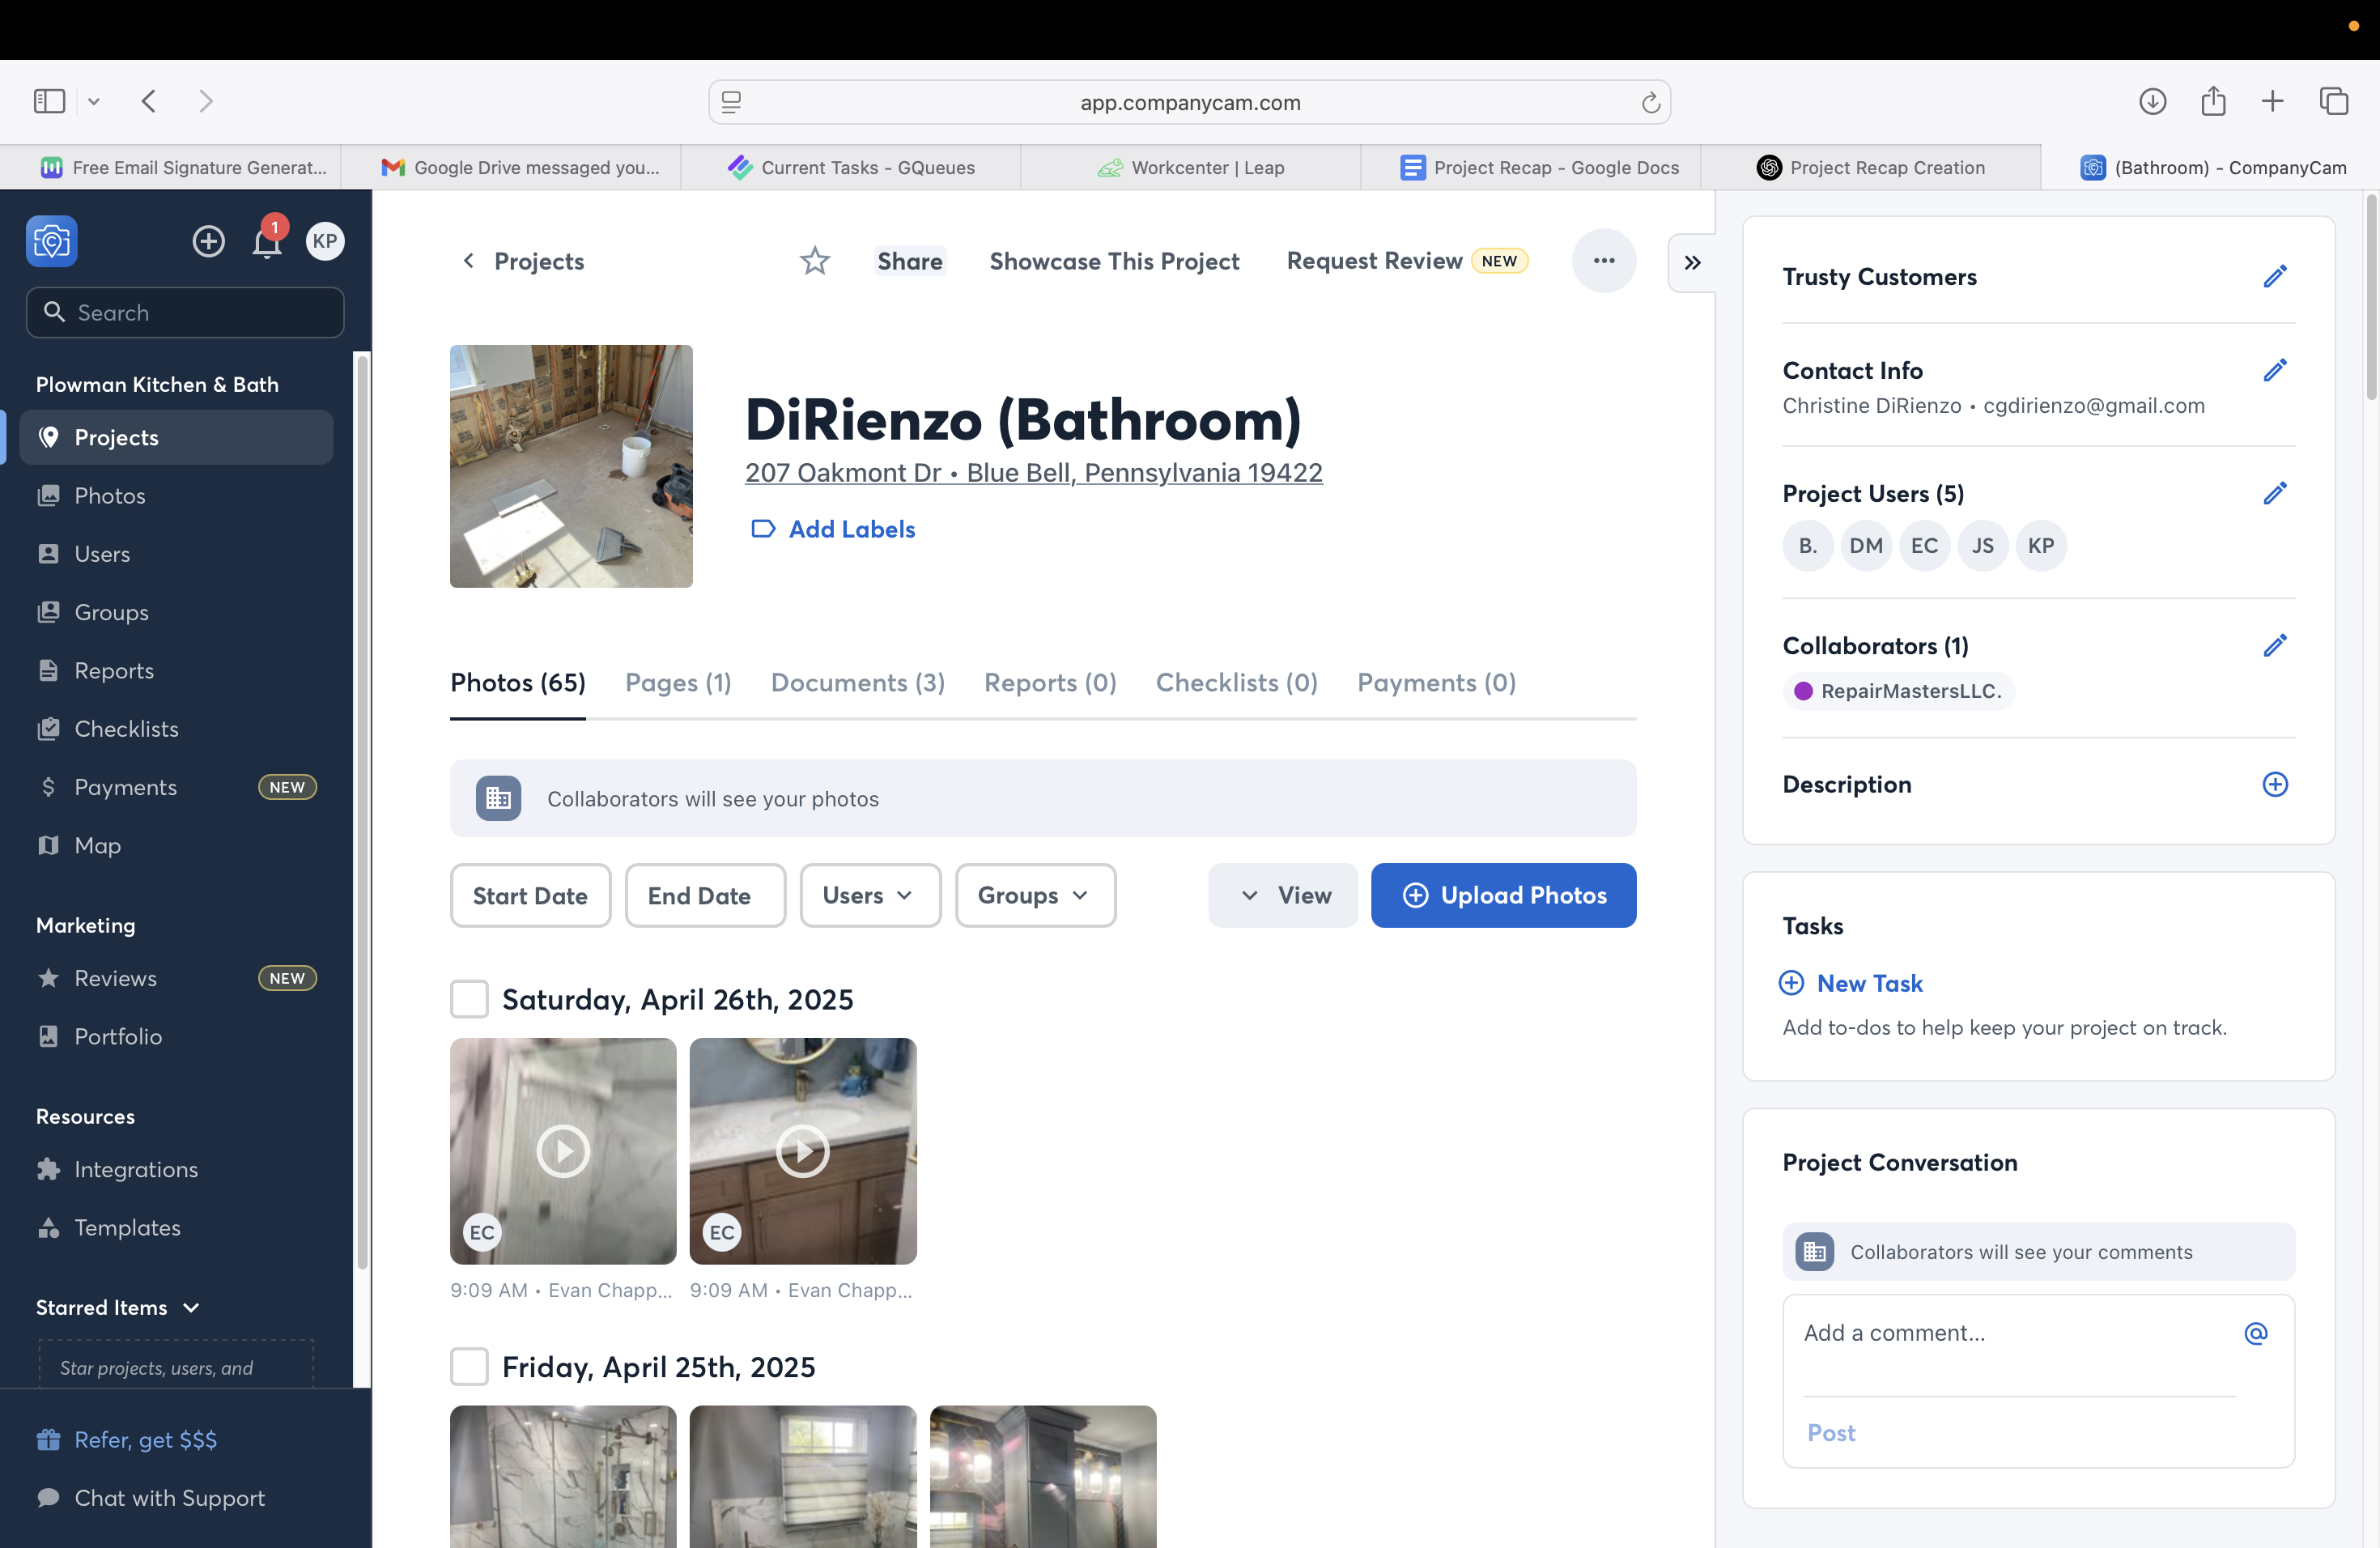
Task: Edit Collaborators with pencil icon
Action: [x=2275, y=645]
